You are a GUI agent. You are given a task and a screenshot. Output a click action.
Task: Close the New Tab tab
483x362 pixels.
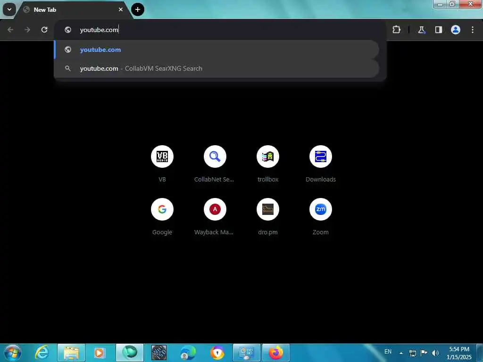tap(121, 9)
